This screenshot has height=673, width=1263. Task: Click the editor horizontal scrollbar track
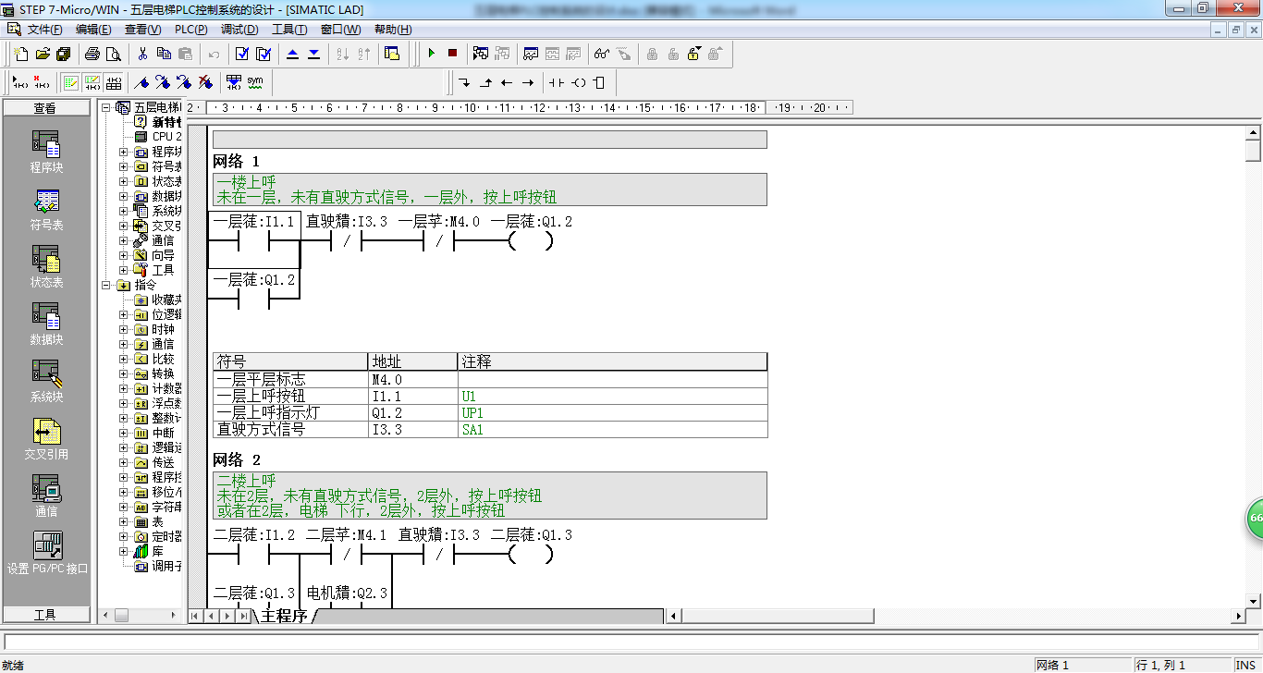pos(957,616)
